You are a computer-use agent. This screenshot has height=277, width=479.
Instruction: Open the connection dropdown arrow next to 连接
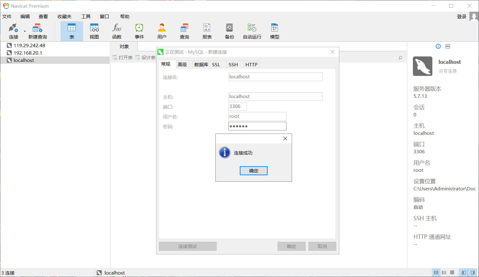tap(25, 31)
